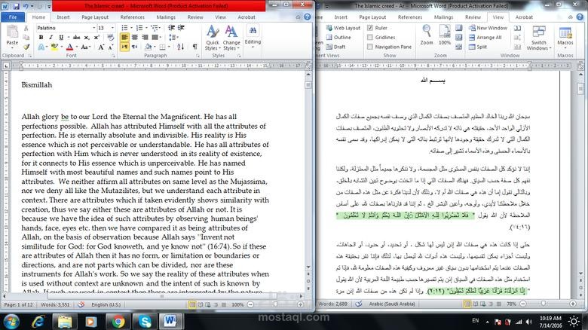Expand the Quick Styles gallery
588x330 pixels.
(x=213, y=38)
